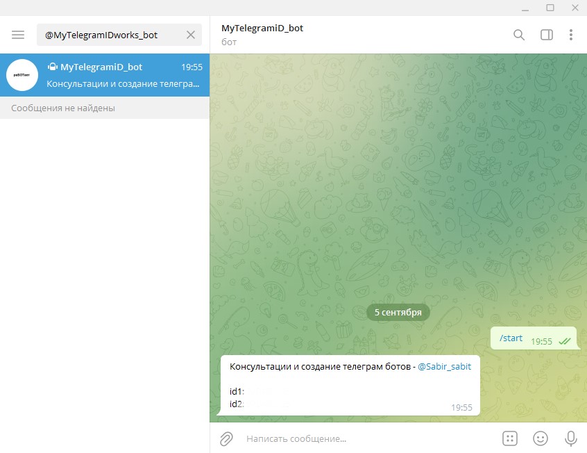Clear the search field with the X

[x=191, y=35]
